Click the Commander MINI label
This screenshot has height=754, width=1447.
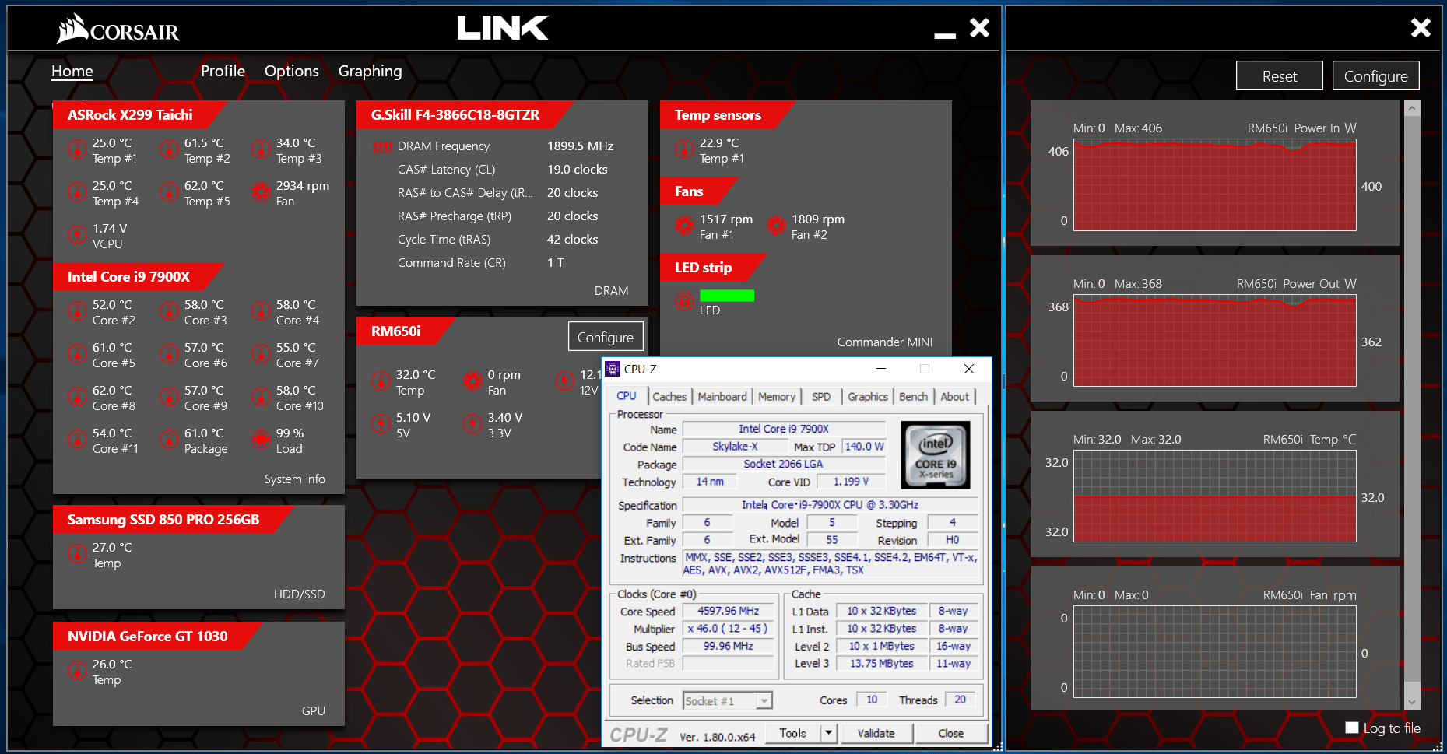tap(885, 342)
